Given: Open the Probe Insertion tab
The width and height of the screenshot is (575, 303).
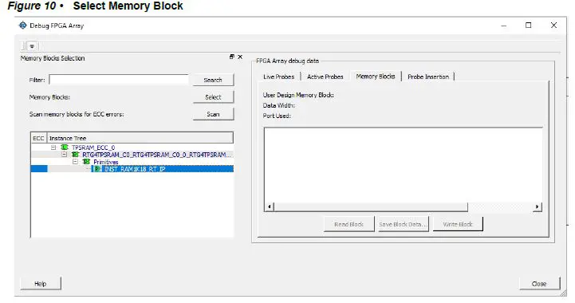Looking at the screenshot, I should 428,77.
